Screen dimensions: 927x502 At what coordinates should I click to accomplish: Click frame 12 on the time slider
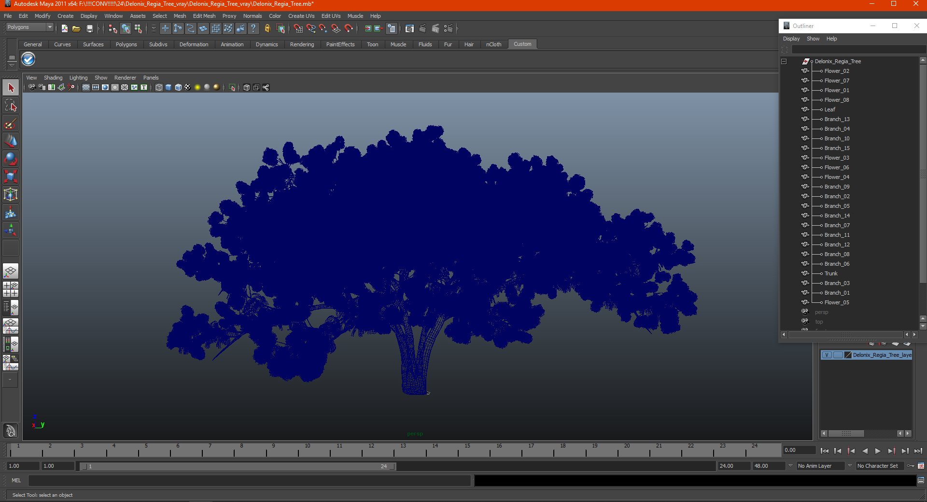click(371, 450)
